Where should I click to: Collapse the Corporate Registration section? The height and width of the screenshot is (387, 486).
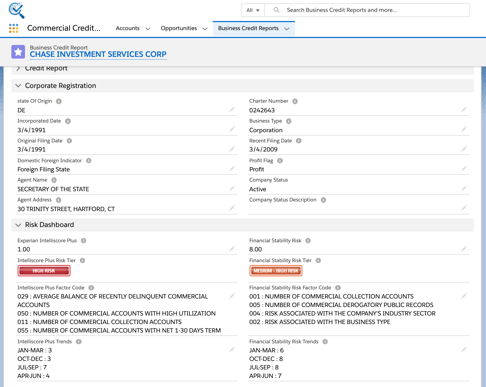coord(18,86)
